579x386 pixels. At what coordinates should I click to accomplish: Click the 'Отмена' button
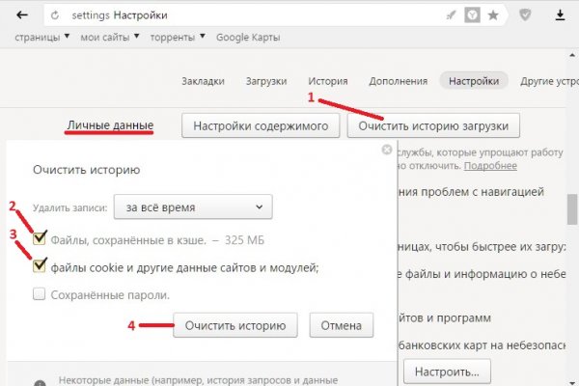click(x=341, y=325)
